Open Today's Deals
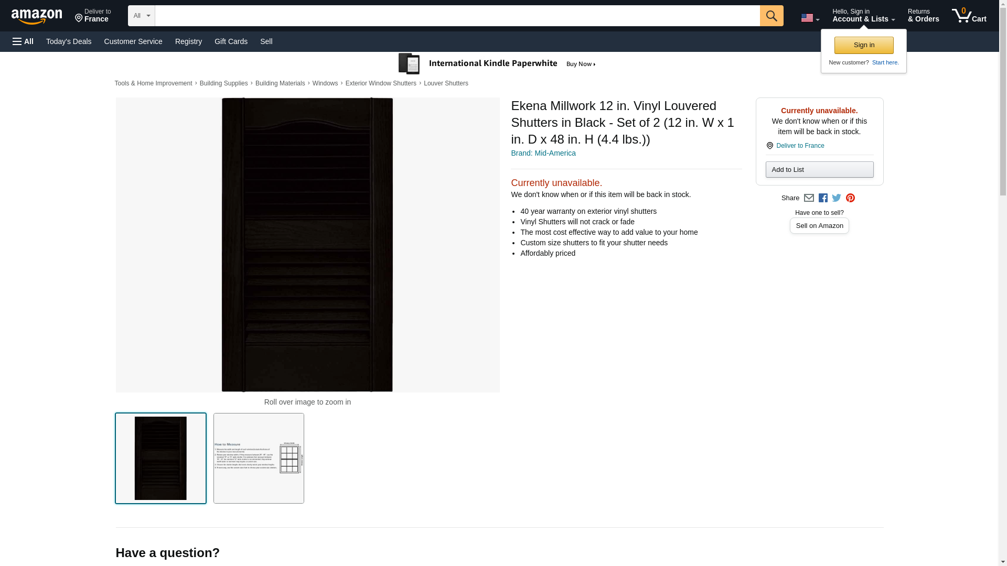 (69, 41)
